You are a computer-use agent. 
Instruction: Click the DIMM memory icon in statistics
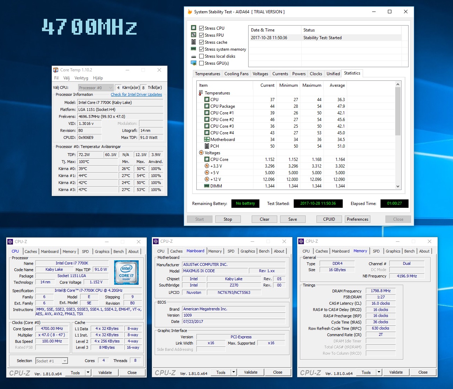tap(207, 186)
